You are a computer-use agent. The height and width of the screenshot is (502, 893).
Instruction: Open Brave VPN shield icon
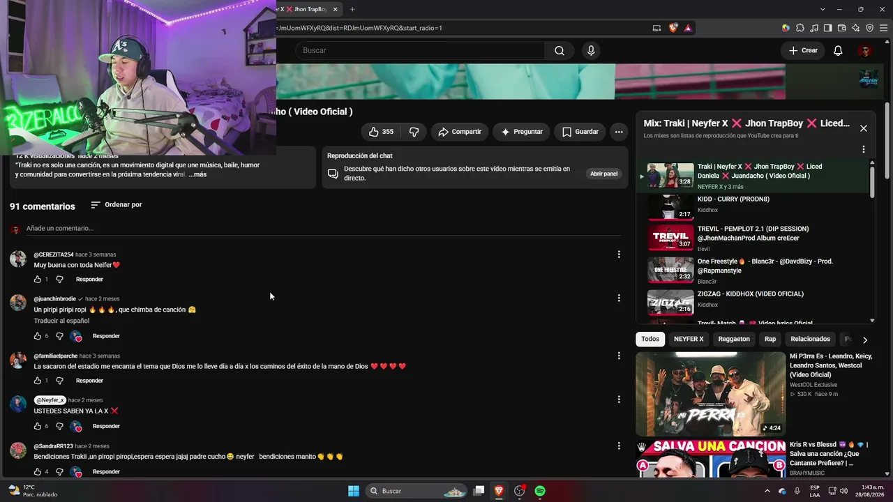870,28
